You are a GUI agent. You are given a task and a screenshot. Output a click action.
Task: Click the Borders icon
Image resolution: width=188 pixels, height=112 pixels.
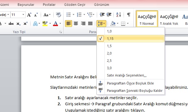[123, 24]
